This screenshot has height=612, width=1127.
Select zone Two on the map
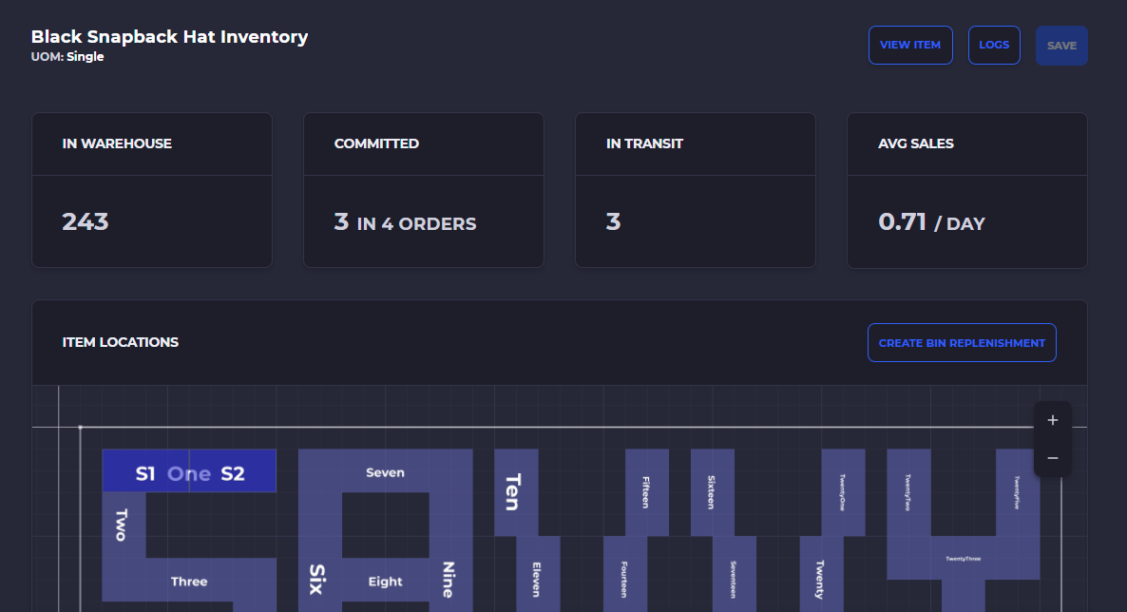(122, 525)
